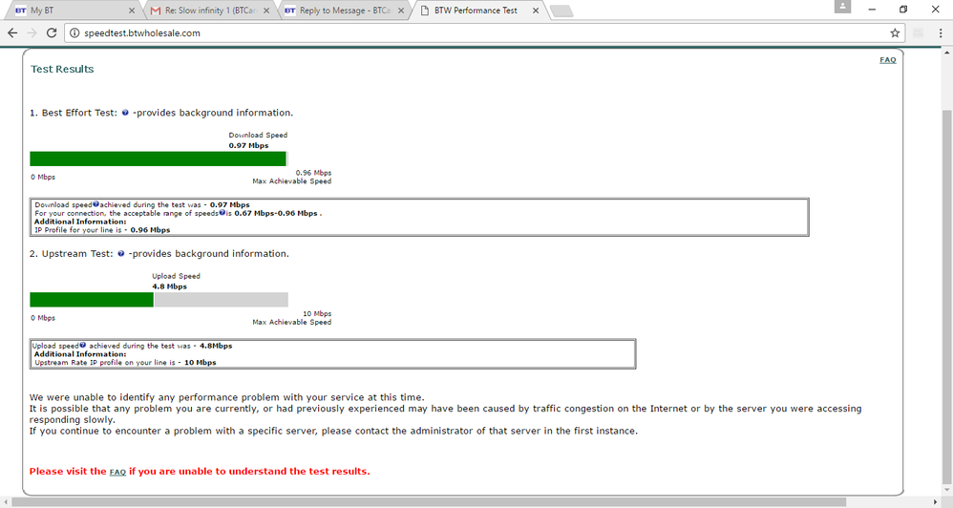Click help icon after 'Download speed' text
The image size is (953, 508).
[x=96, y=204]
